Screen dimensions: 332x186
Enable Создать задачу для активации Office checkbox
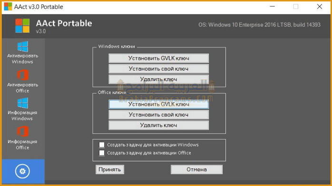click(x=102, y=153)
